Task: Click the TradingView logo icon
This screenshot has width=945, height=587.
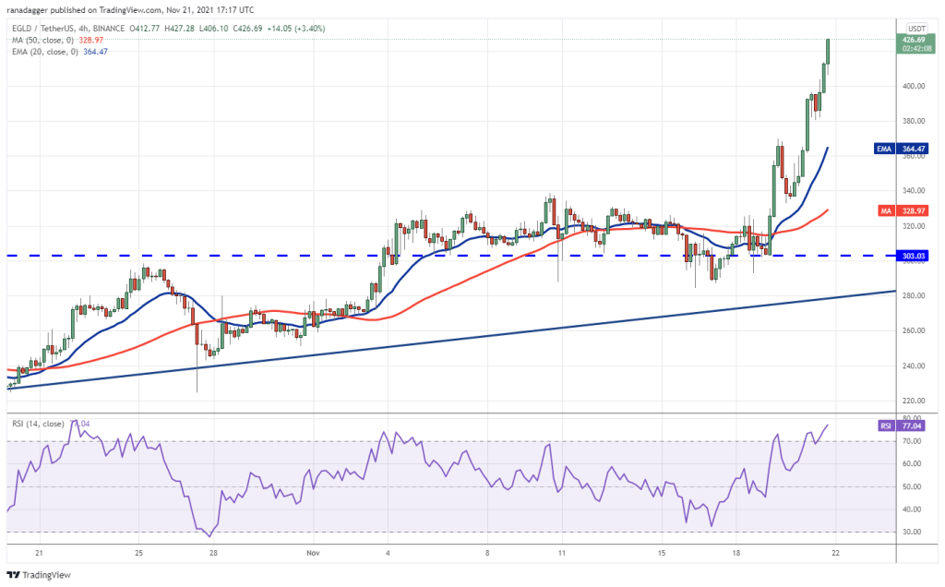Action: tap(15, 572)
